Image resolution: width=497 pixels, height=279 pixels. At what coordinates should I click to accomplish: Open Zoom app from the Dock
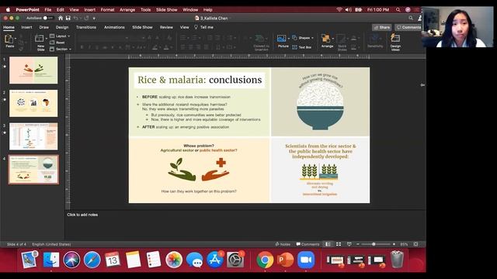point(305,260)
